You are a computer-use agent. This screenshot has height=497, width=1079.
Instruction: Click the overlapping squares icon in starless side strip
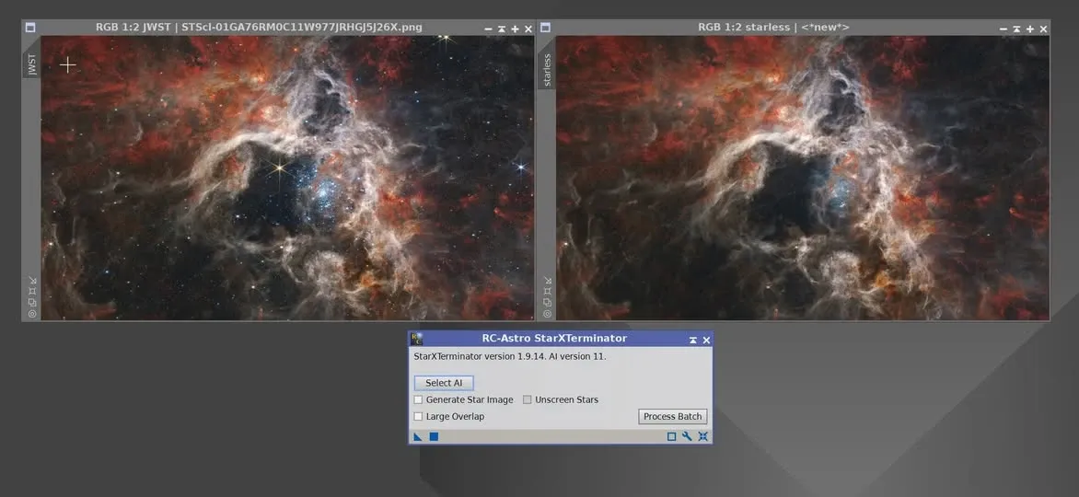[547, 302]
